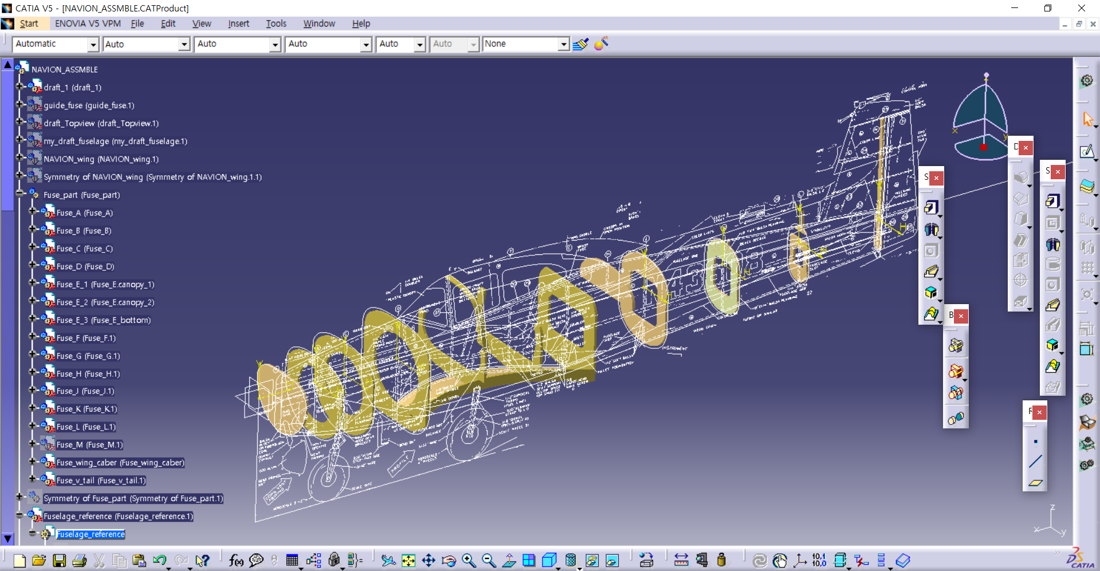Click the tree scrollbar down arrow
1100x571 pixels.
7,539
